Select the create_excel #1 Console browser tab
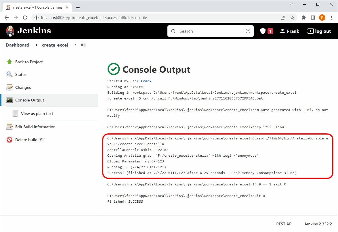The height and width of the screenshot is (232, 338). tap(37, 7)
